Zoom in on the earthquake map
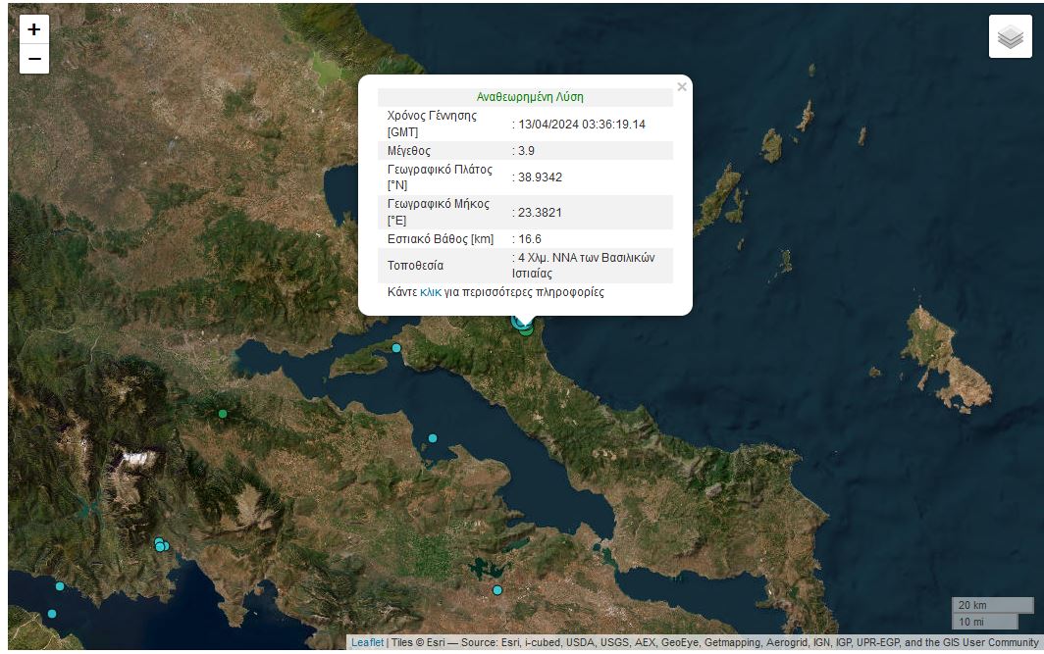This screenshot has width=1044, height=654. click(34, 29)
